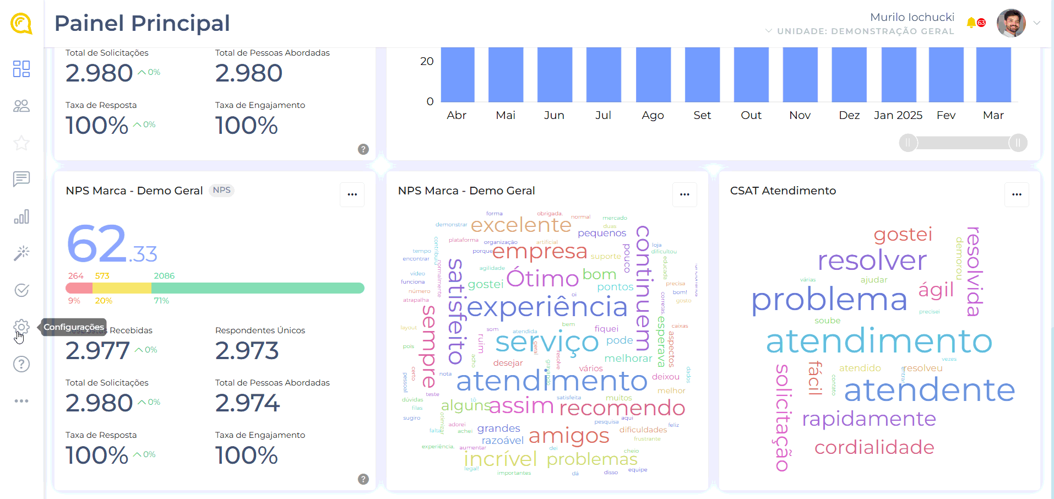Click the app logo in the sidebar
Screen dimensions: 1054x499
coord(21,24)
